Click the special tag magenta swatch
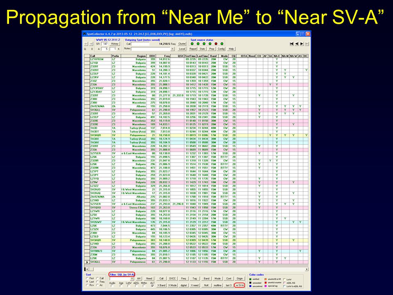Screen dimensions: 393x295 266,286
